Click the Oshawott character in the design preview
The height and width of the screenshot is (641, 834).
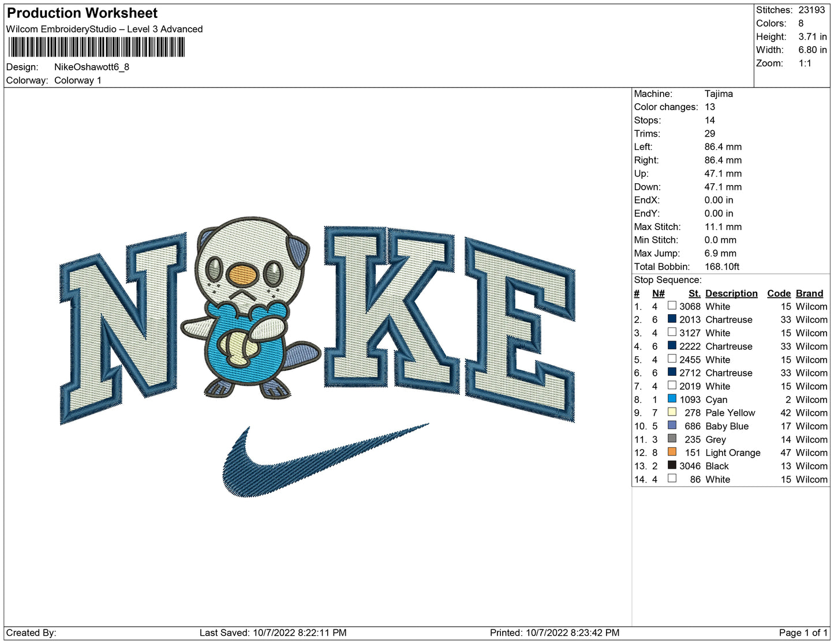click(x=251, y=308)
